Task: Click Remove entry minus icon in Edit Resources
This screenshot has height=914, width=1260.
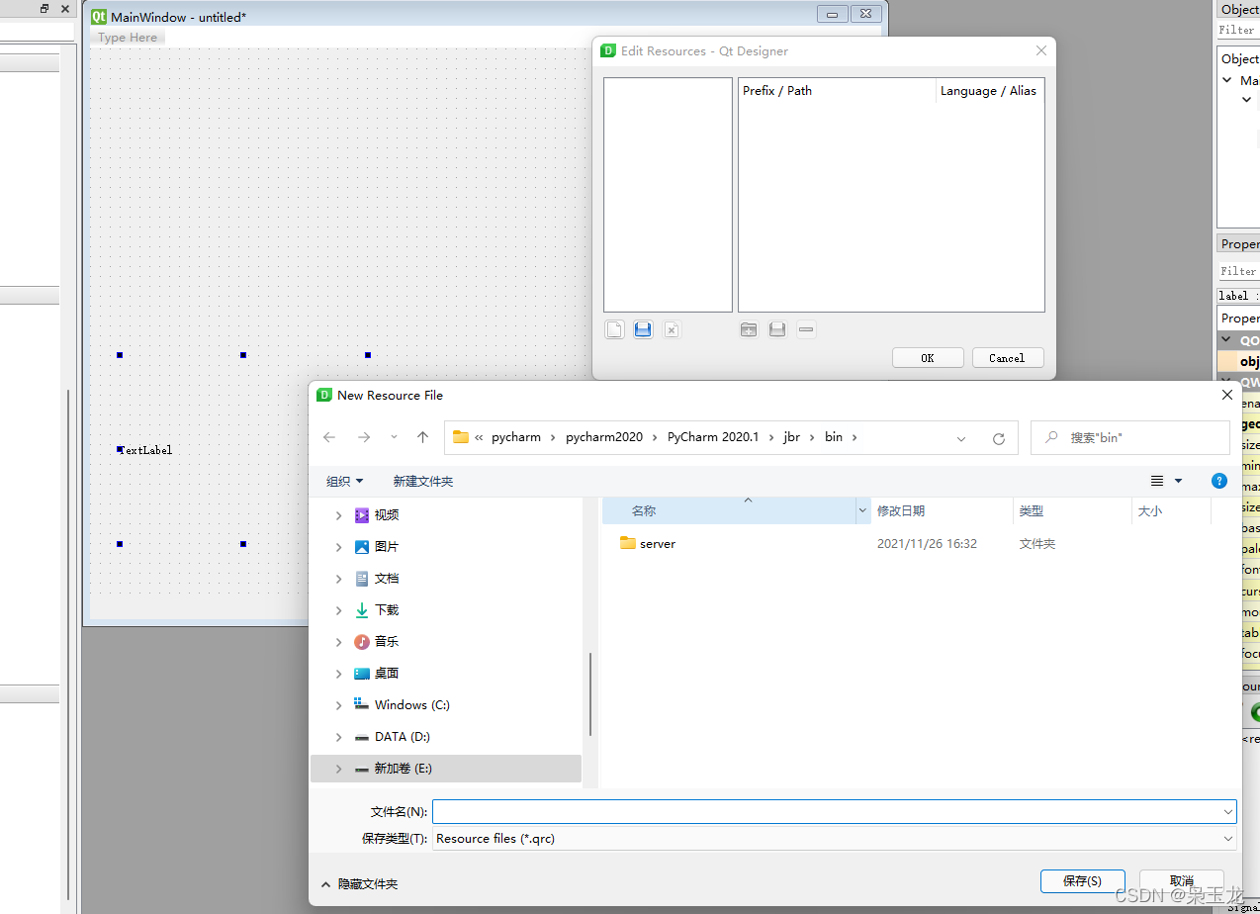Action: (806, 329)
